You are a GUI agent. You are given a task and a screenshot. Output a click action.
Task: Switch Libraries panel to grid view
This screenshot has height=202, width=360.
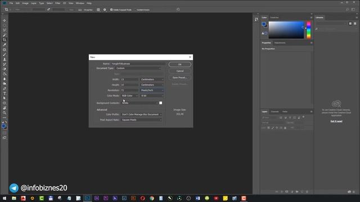tap(350, 24)
